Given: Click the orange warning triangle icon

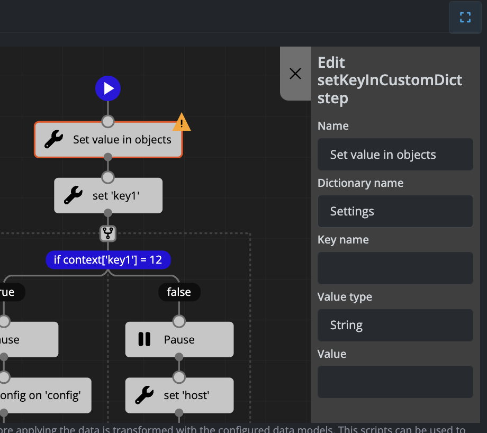Looking at the screenshot, I should point(182,122).
